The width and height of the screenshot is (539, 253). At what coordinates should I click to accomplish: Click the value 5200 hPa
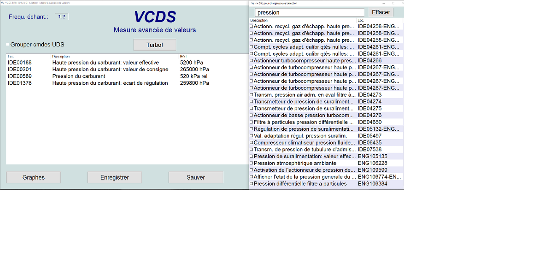coord(192,62)
